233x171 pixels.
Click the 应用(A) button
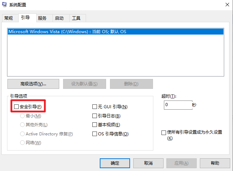(x=182, y=163)
